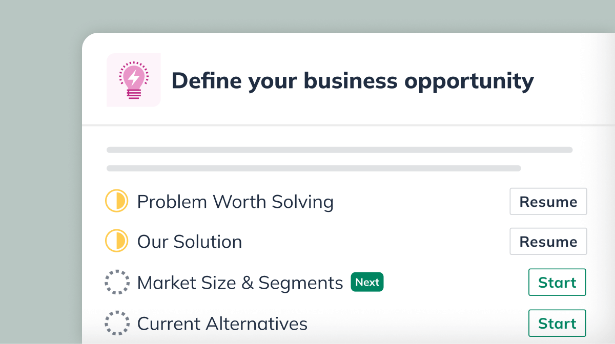
Task: Resume the Our Solution section
Action: coord(548,242)
